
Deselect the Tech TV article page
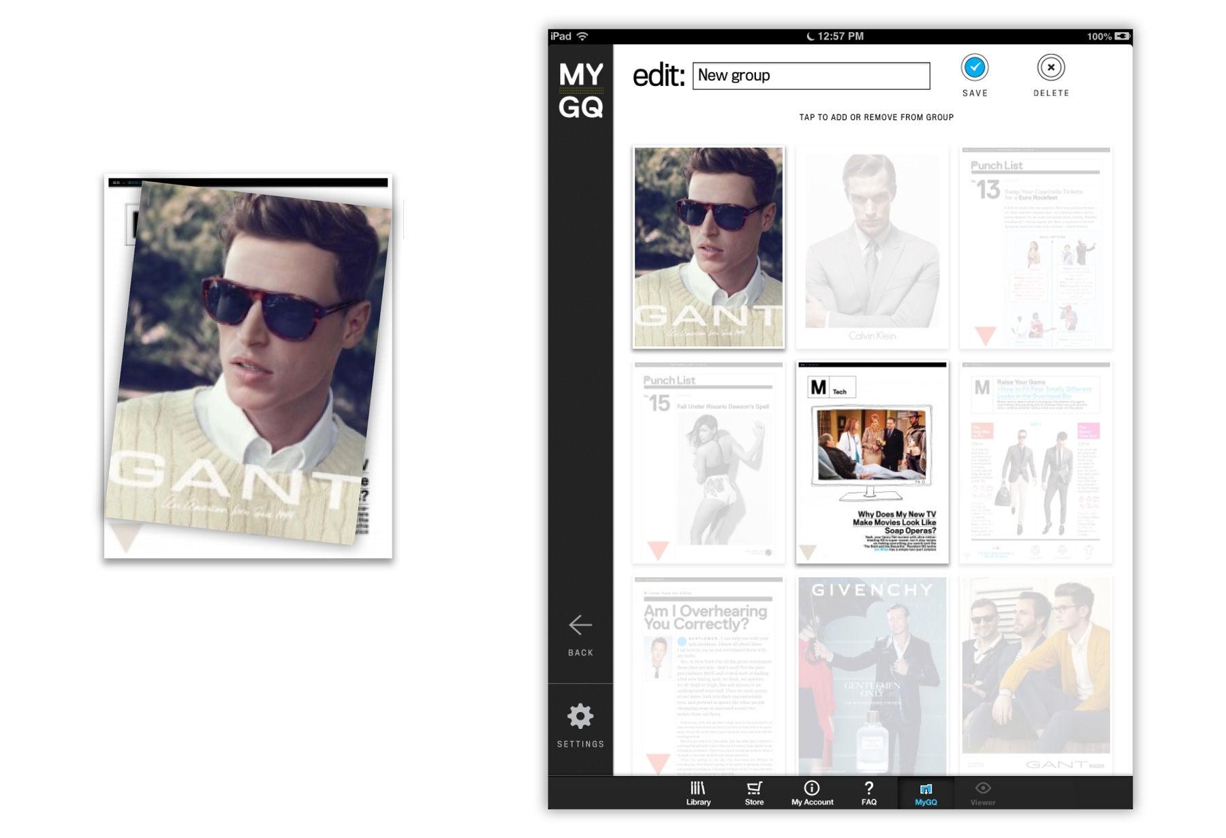[x=872, y=463]
